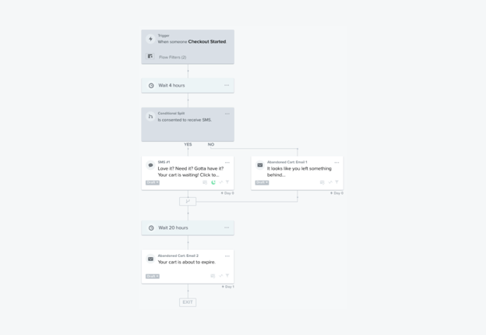Click the merge node below SMS #1

tap(188, 201)
